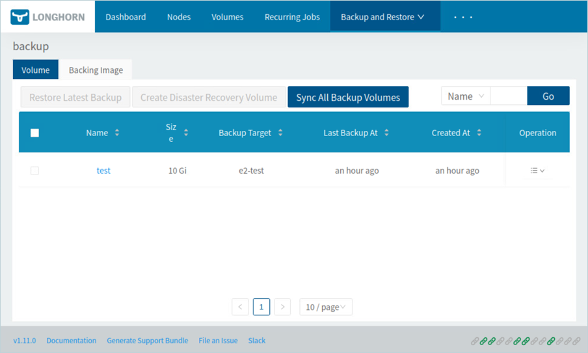Open the test backup volume link
Viewport: 588px width, 353px height.
tap(103, 171)
